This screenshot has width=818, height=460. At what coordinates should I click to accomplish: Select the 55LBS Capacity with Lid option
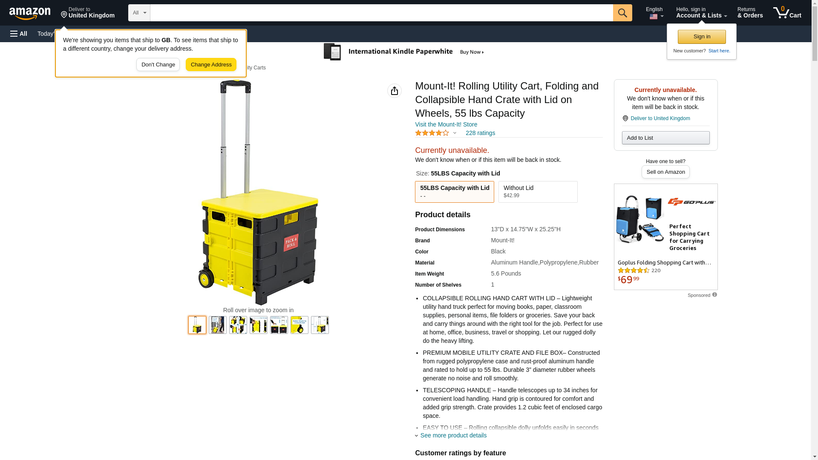455,192
